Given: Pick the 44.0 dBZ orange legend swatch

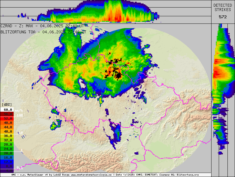Looking at the screenshot, I should coord(7,127).
